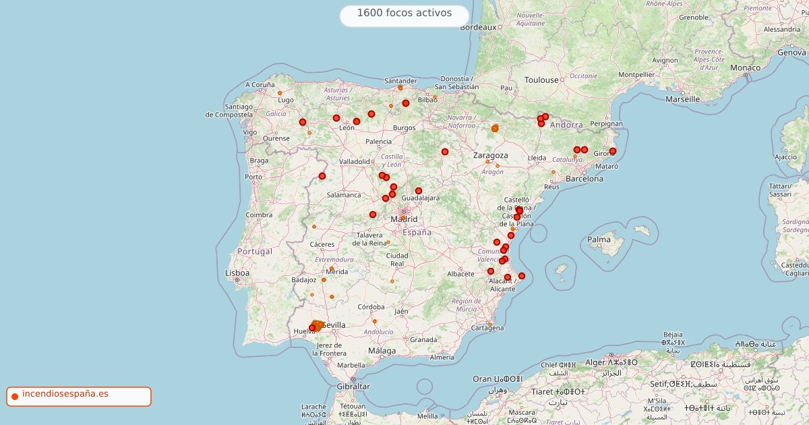
Task: Open the incendiosespaña.es link
Action: coord(65,393)
